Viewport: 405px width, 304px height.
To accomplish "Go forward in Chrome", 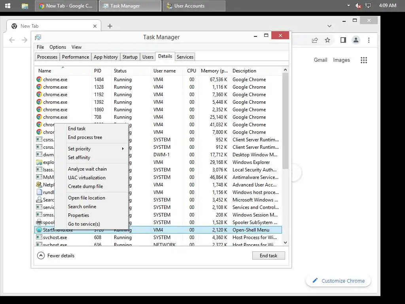I will (25, 40).
